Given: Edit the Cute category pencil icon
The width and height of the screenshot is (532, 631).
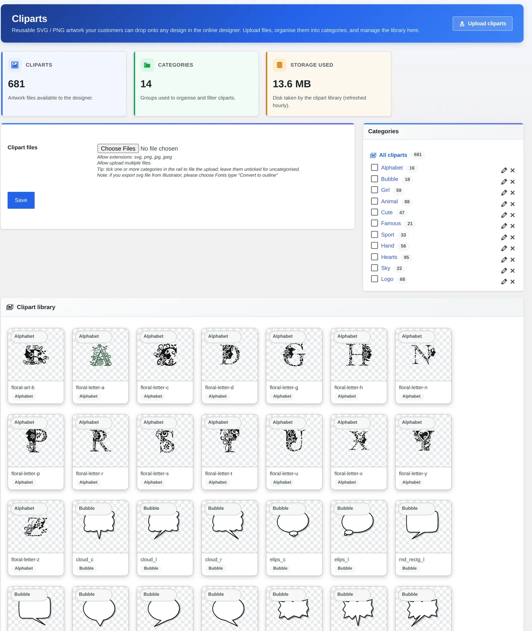Looking at the screenshot, I should pos(504,215).
